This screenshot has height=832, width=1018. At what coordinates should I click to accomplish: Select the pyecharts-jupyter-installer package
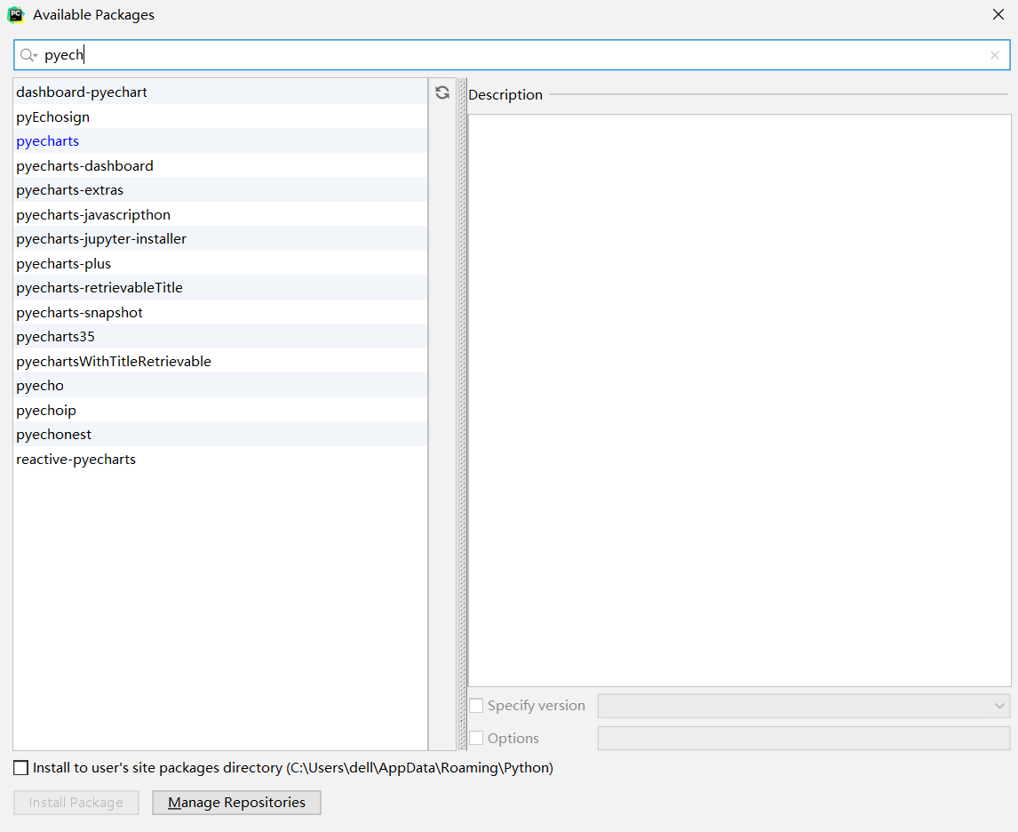point(101,238)
